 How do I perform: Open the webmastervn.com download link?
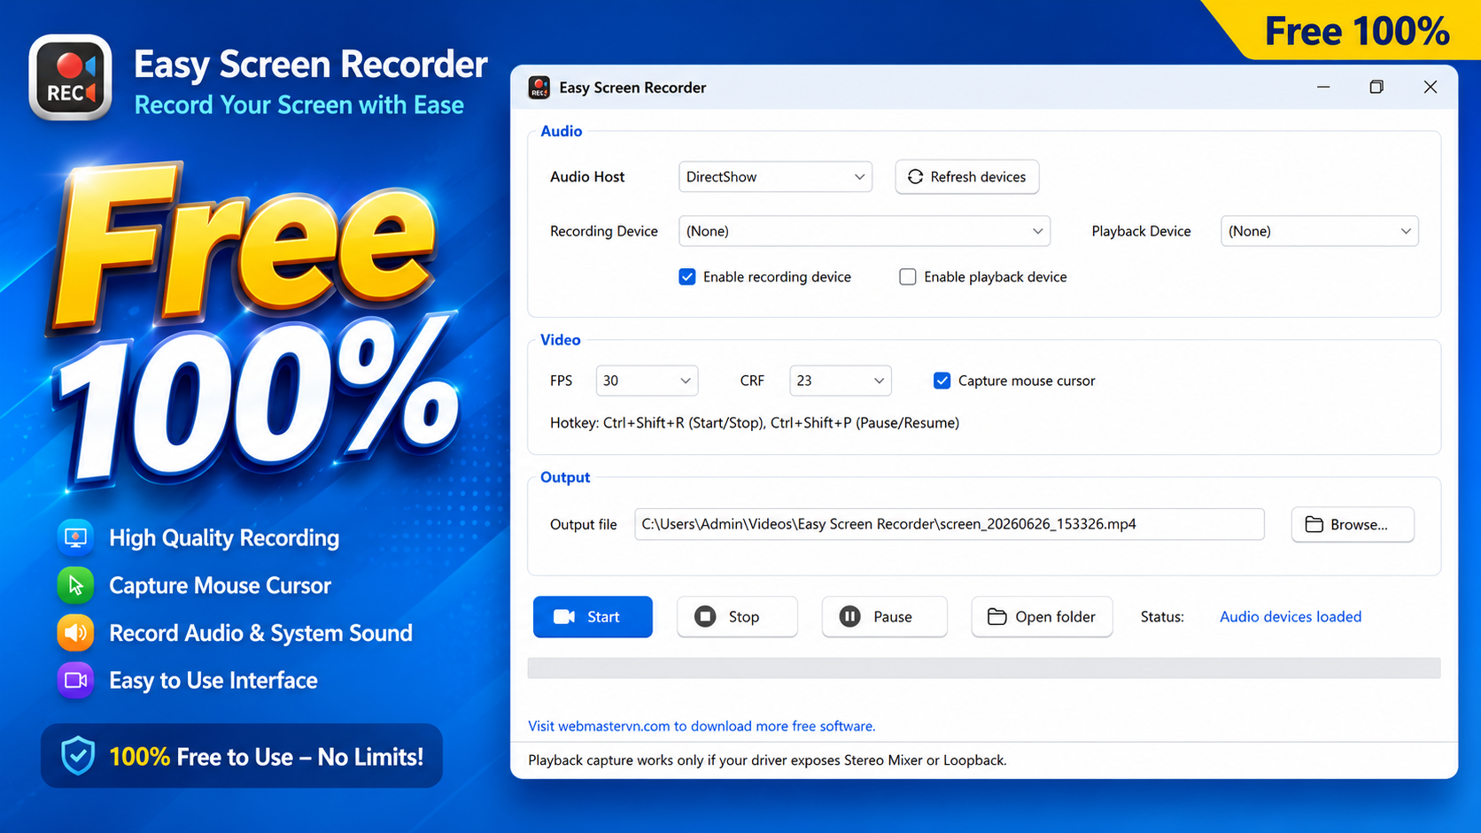[x=702, y=726]
